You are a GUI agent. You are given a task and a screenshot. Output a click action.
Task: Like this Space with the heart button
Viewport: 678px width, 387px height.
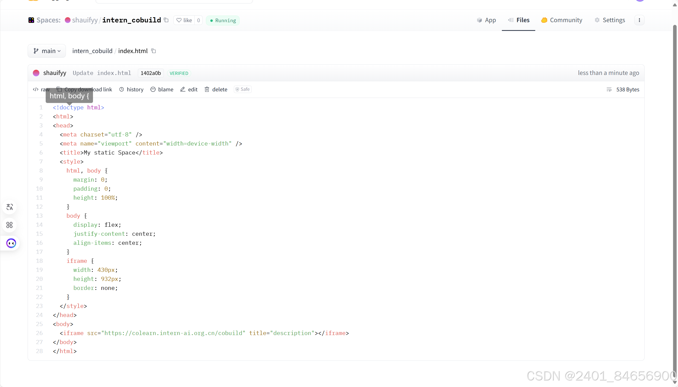(x=184, y=20)
